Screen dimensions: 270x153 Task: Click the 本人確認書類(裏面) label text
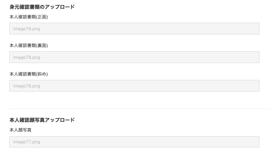coord(29,45)
